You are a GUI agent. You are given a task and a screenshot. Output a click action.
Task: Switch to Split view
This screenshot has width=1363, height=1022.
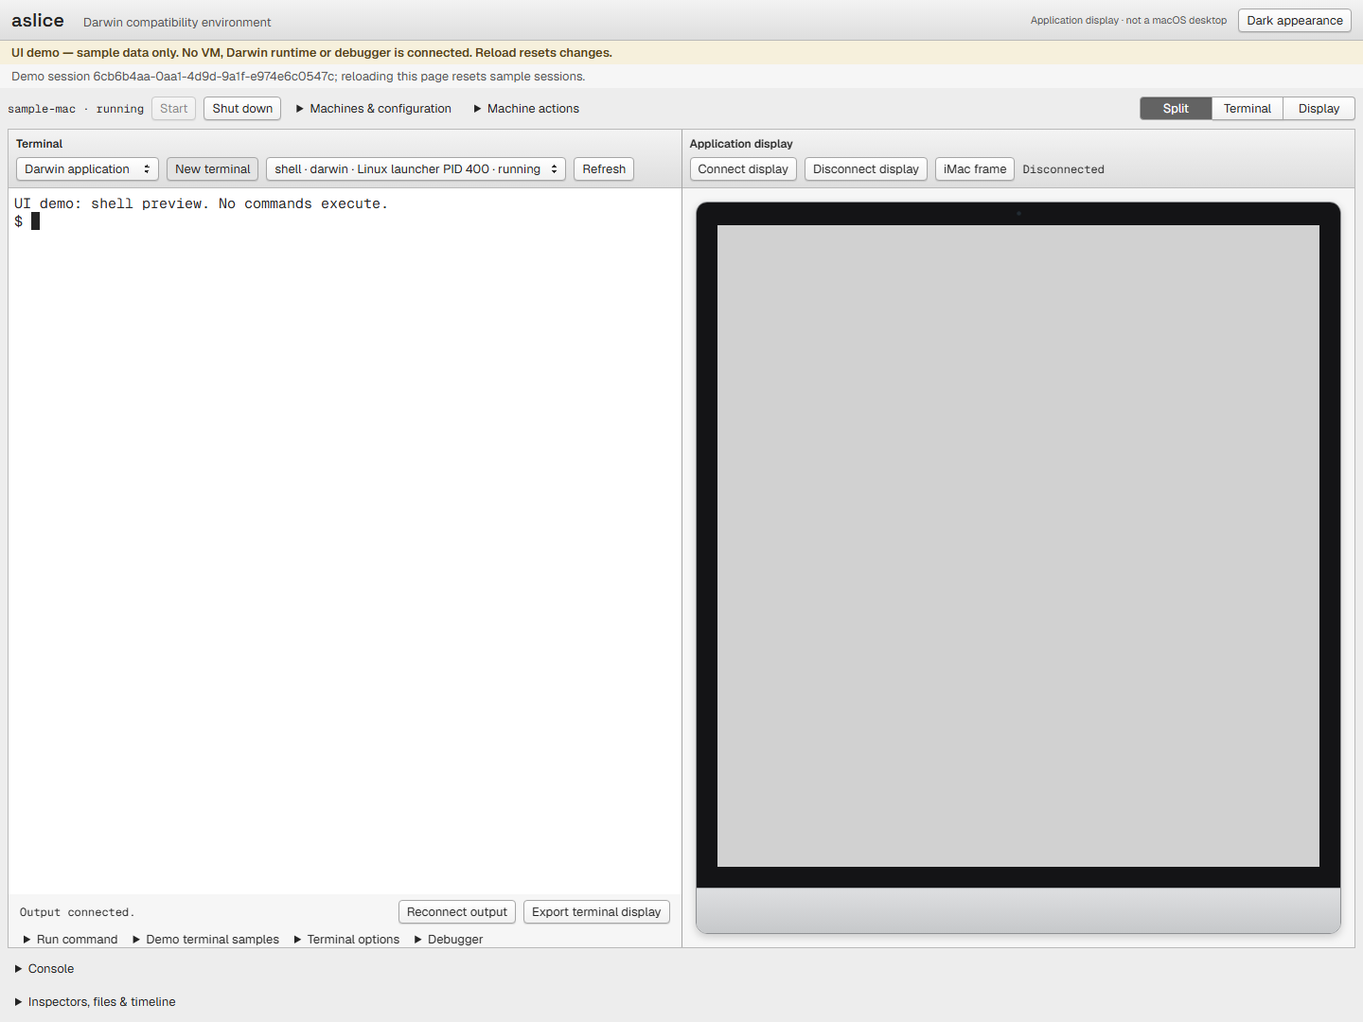tap(1176, 109)
